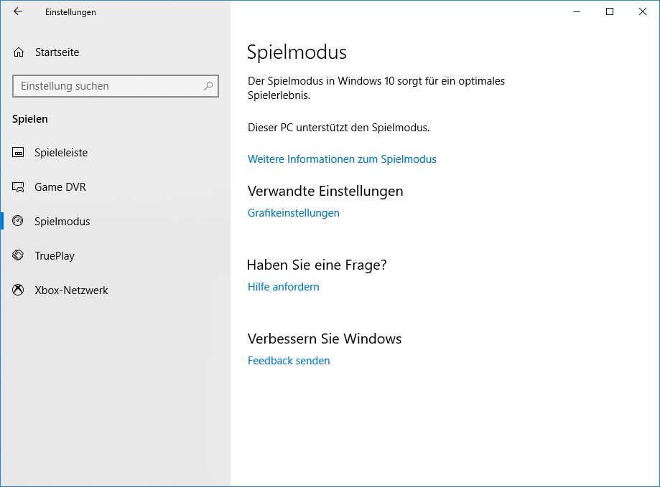Minimize the Einstellungen window
The height and width of the screenshot is (487, 660).
click(577, 11)
